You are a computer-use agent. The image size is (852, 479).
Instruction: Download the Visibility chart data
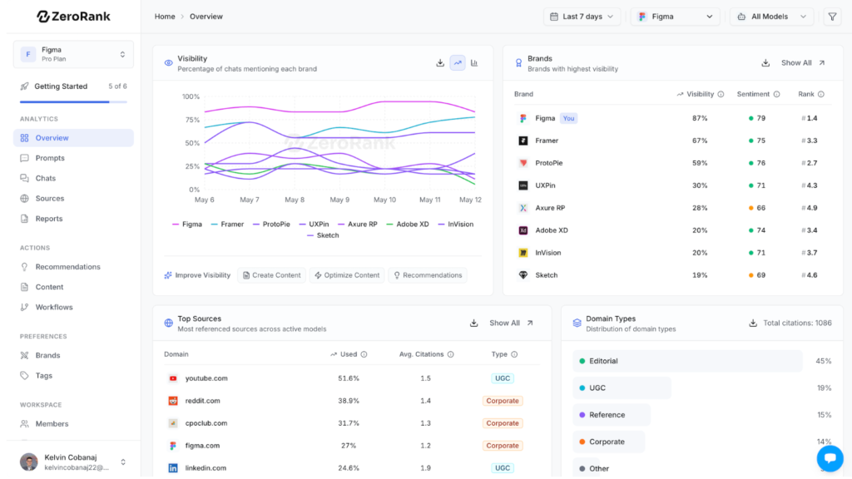(x=440, y=63)
